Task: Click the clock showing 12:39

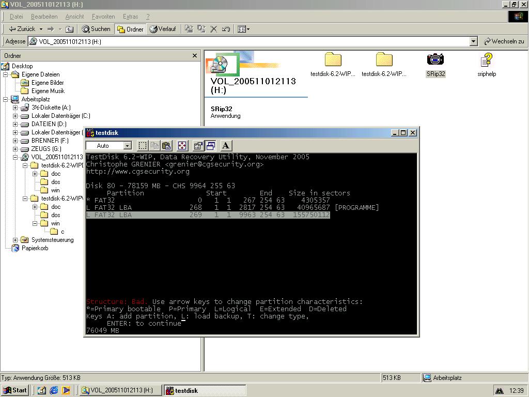Action: coord(516,391)
